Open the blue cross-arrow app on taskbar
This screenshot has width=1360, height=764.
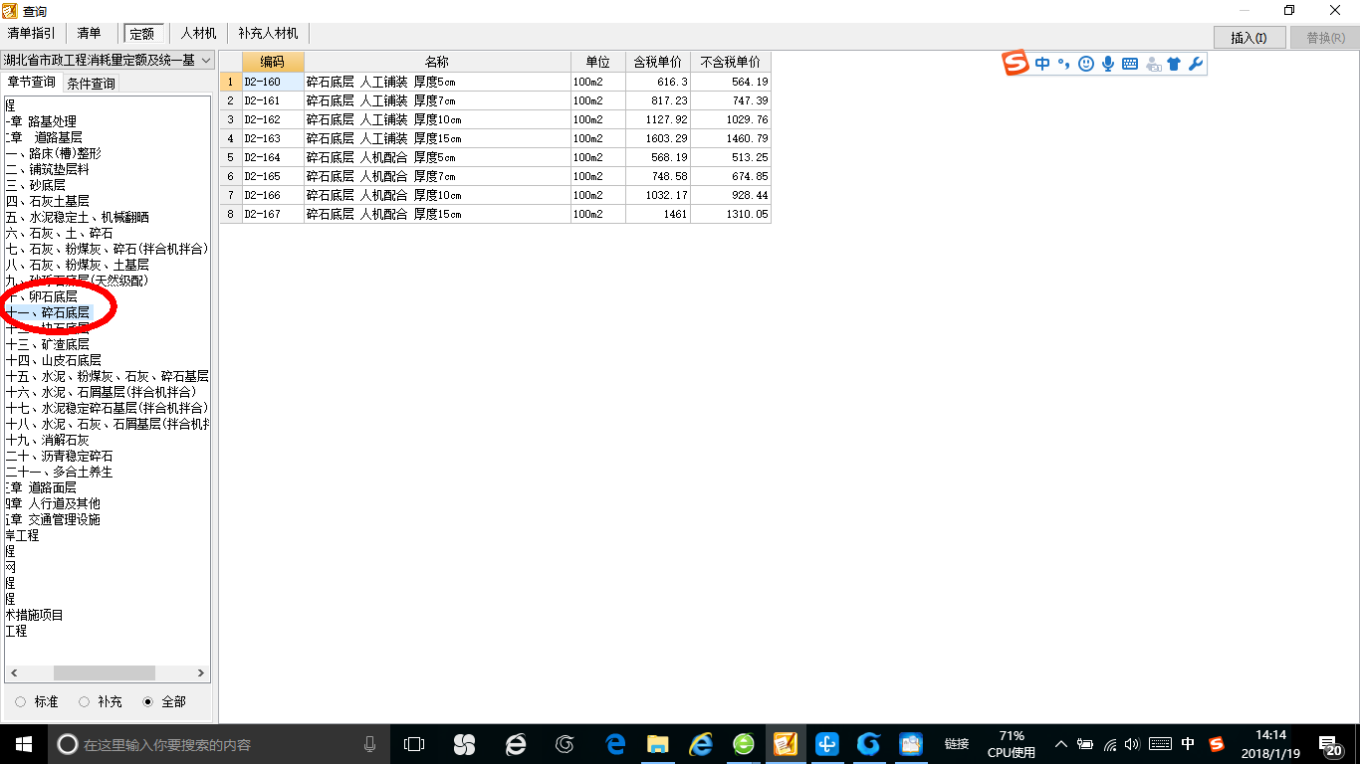(827, 744)
